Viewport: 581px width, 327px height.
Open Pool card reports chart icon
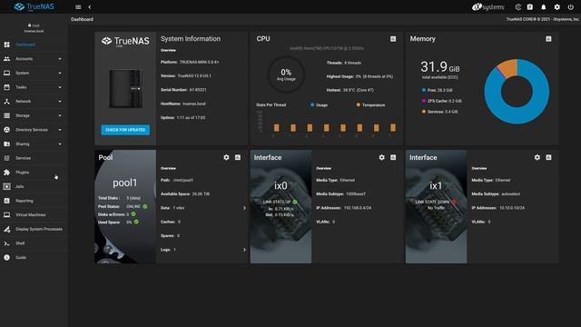(x=238, y=157)
